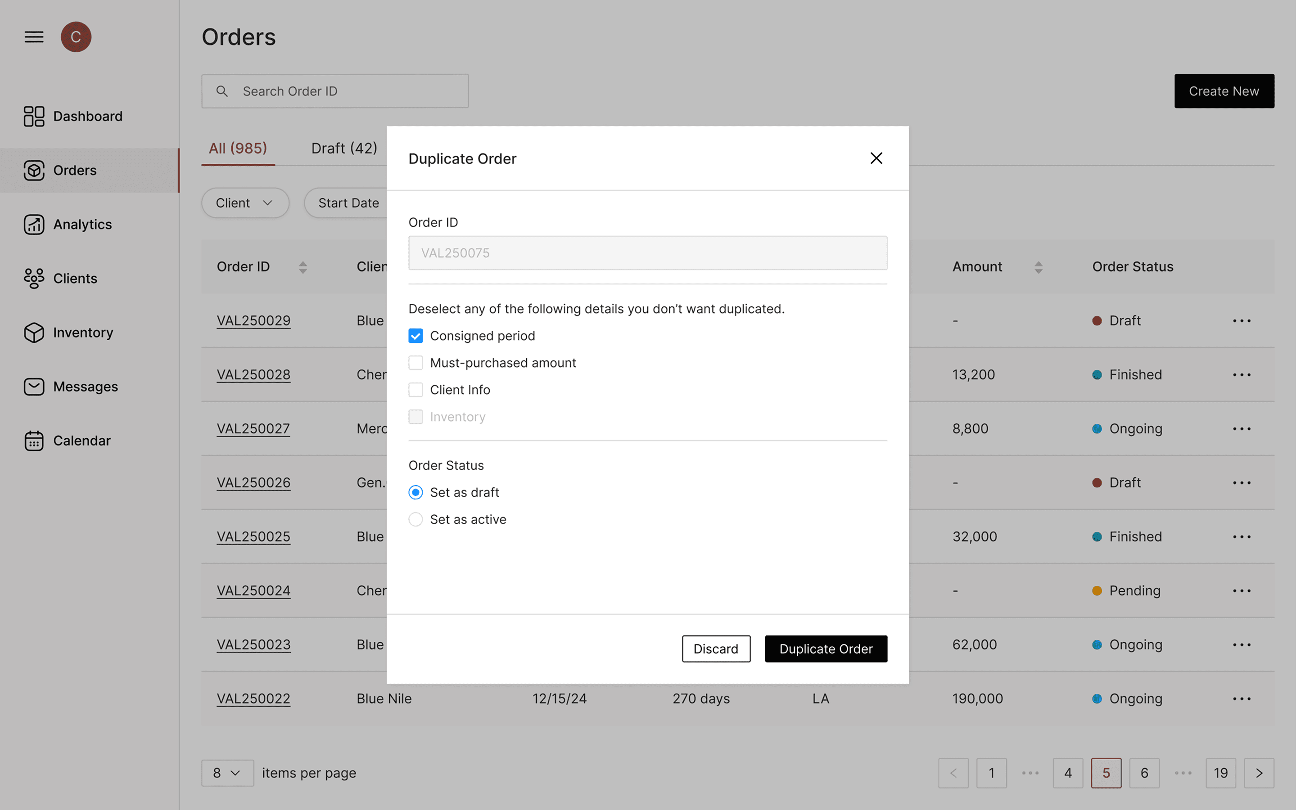
Task: Click the user avatar C icon
Action: click(x=76, y=37)
